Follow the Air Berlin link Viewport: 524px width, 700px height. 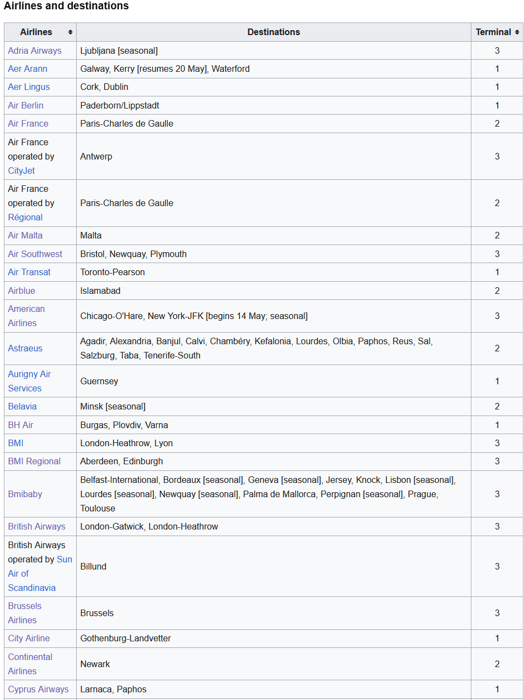pos(25,105)
